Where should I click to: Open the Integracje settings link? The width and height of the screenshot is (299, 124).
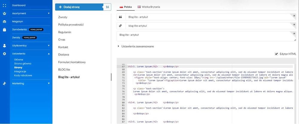(20, 72)
